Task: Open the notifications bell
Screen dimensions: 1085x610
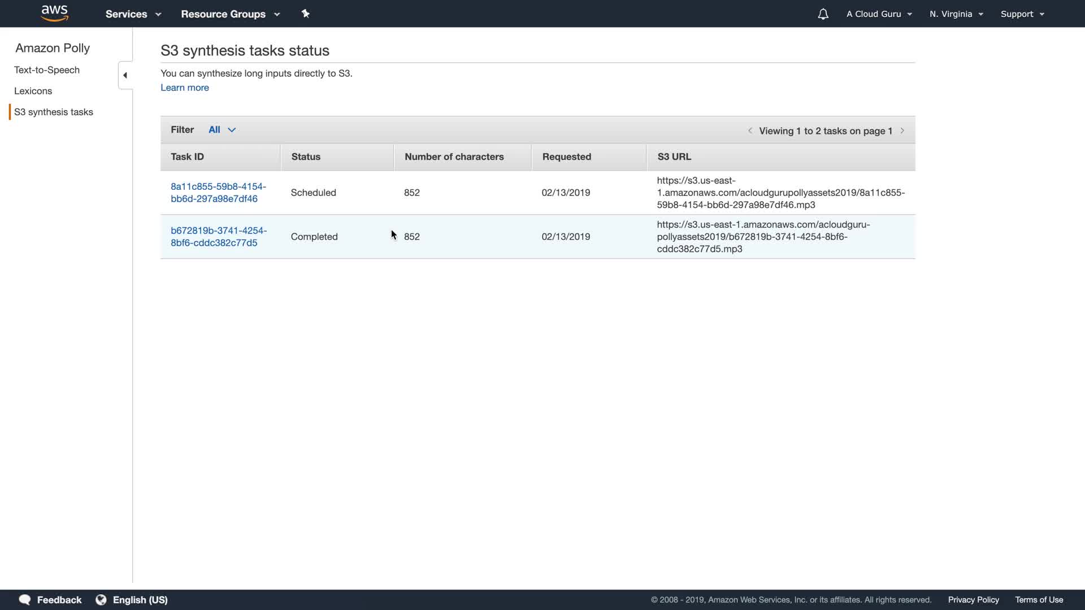Action: coord(823,14)
